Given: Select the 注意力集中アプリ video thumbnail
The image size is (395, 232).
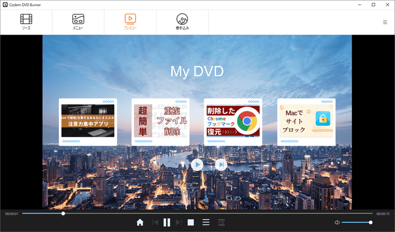Looking at the screenshot, I should 88,121.
